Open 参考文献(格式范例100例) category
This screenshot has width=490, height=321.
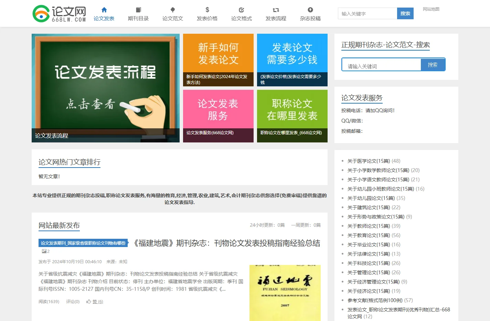point(375,300)
